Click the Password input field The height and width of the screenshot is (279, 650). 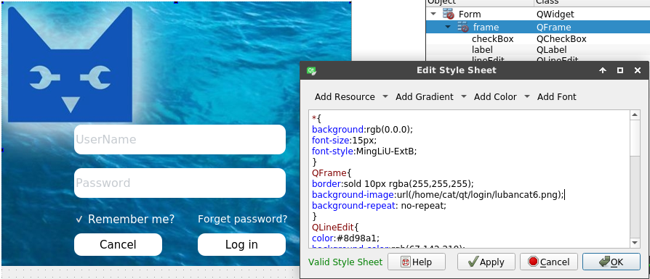180,183
